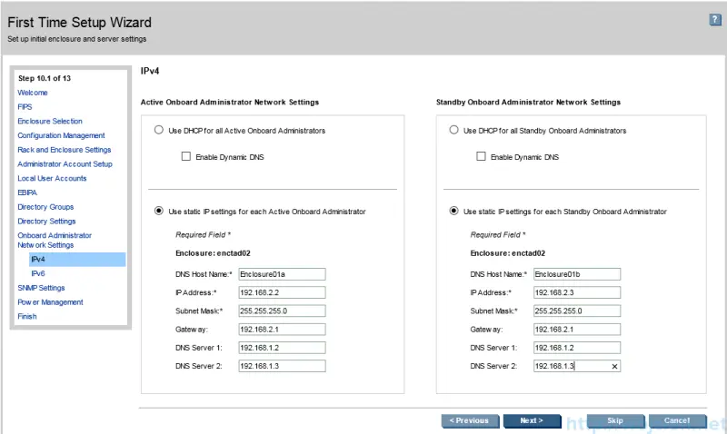
Task: Enable Dynamic DNS for Standby Onboard Administrators
Action: (x=481, y=156)
